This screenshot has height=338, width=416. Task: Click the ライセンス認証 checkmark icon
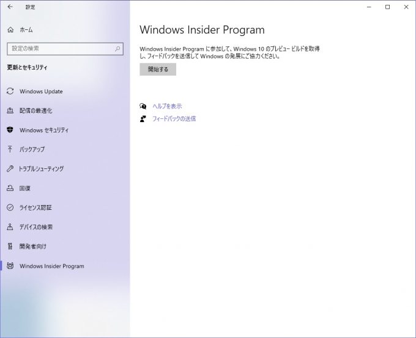pos(10,207)
